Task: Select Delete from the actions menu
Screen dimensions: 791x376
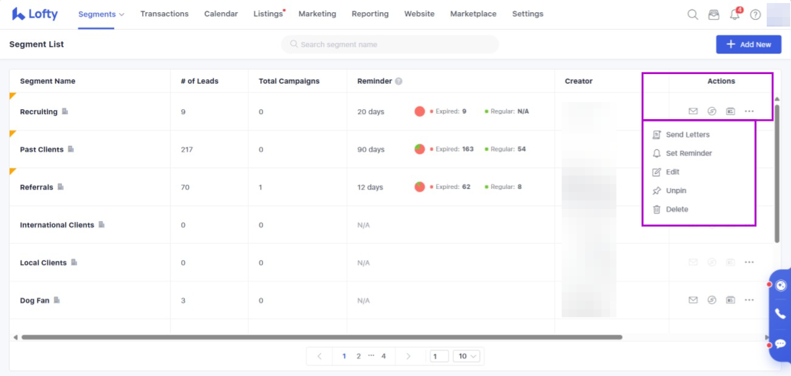Action: pyautogui.click(x=677, y=210)
